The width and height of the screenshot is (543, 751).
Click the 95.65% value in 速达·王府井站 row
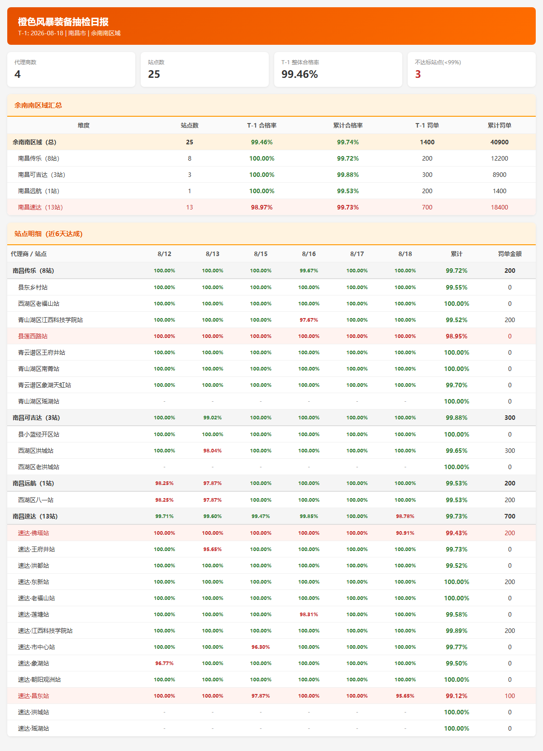(x=212, y=549)
